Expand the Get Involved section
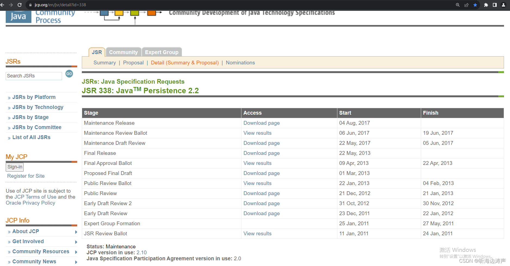This screenshot has height=266, width=510. click(28, 241)
